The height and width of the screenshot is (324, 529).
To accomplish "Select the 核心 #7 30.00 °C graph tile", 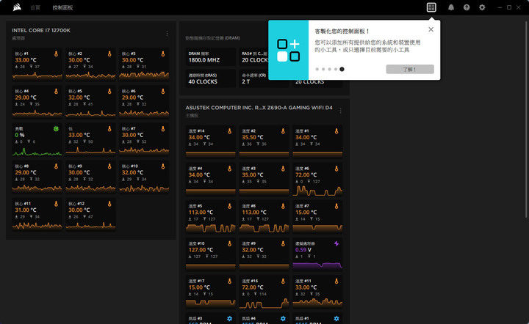I will click(x=144, y=139).
